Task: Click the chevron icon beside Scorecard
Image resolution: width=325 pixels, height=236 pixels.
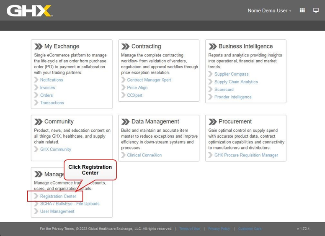Action: click(x=211, y=90)
